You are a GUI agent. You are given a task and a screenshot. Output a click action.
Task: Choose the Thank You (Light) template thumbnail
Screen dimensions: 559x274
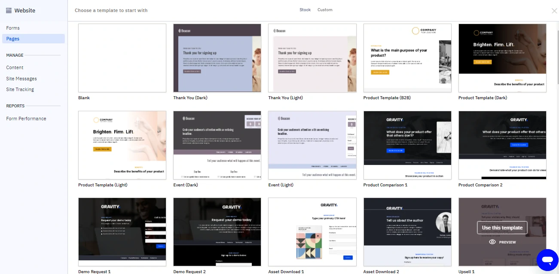(312, 58)
